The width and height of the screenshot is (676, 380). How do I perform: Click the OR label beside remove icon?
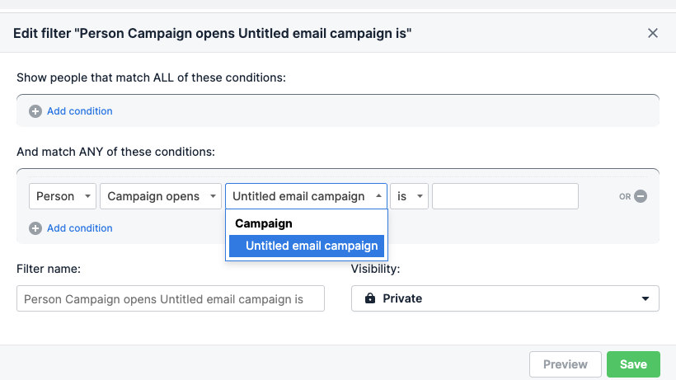coord(625,196)
